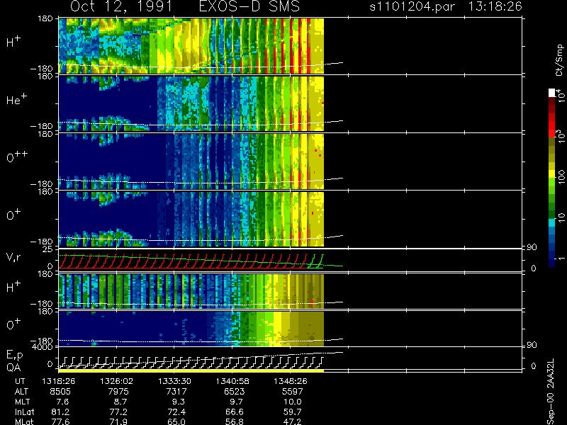567x425 pixels.
Task: Click the "MLT" row label
Action: [x=22, y=402]
